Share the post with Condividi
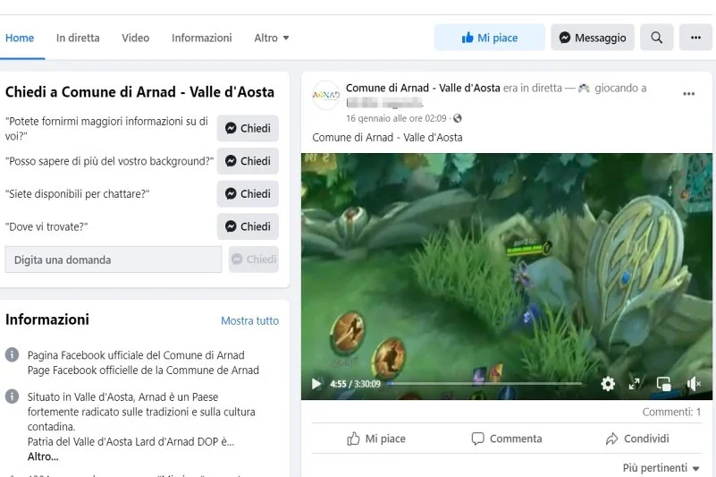 637,439
